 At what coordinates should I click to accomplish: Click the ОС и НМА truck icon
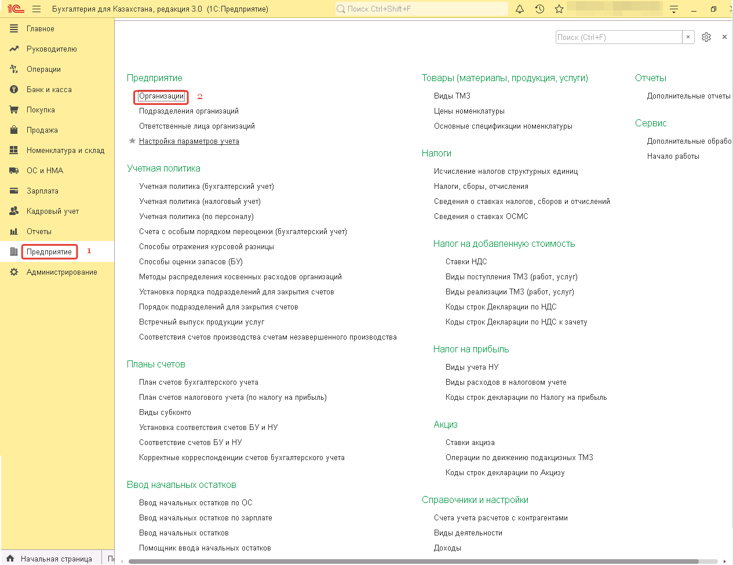coord(14,170)
